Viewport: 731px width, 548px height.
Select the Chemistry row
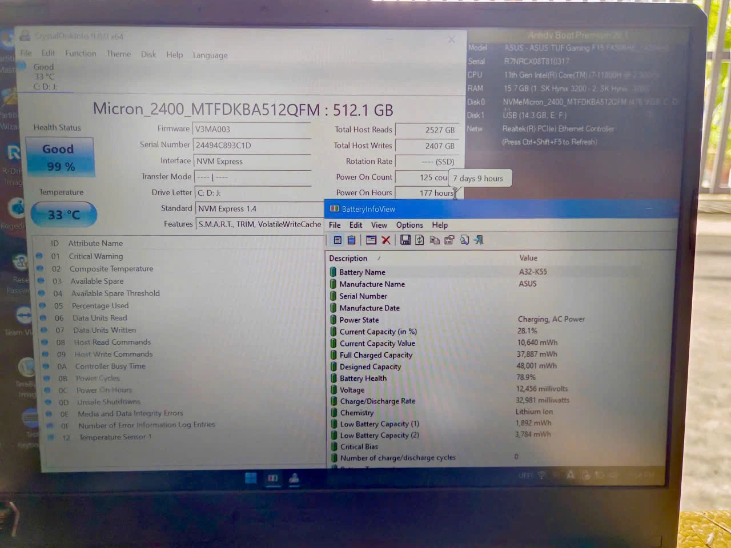[501, 412]
